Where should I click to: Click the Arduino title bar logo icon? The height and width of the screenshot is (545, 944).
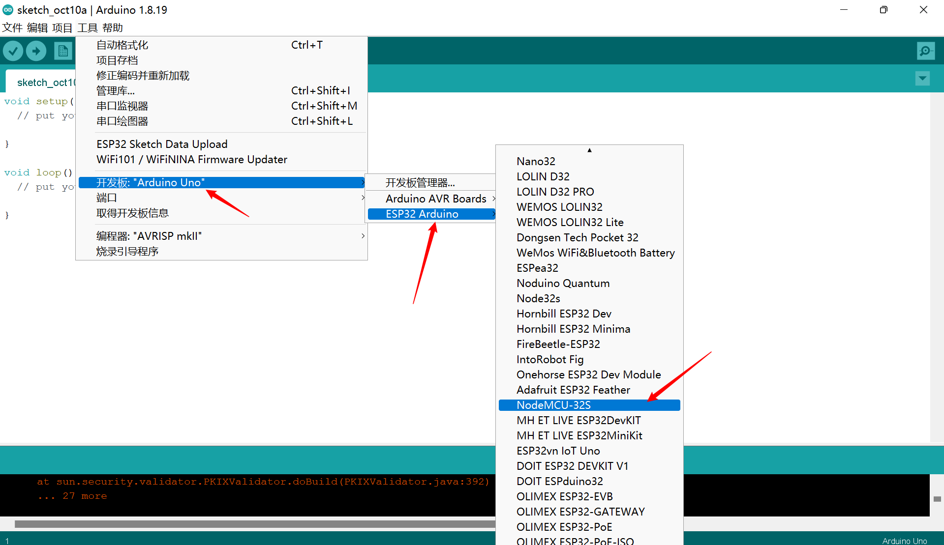[8, 10]
